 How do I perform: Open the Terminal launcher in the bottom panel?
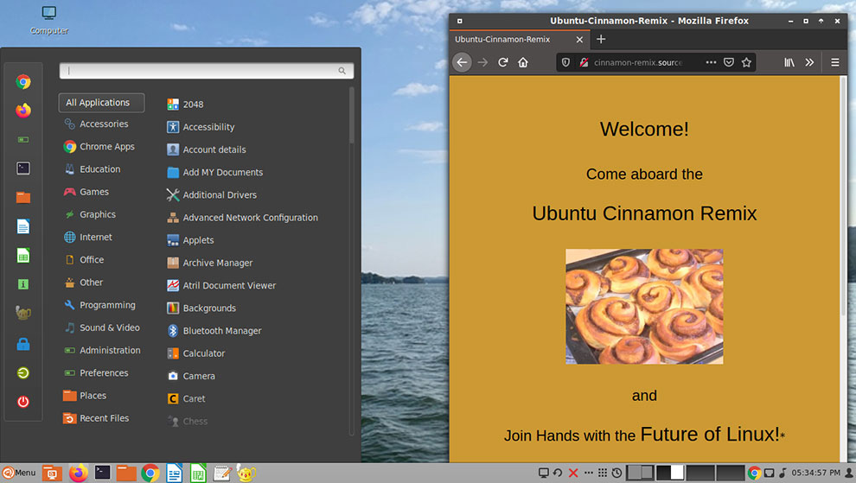click(x=102, y=473)
